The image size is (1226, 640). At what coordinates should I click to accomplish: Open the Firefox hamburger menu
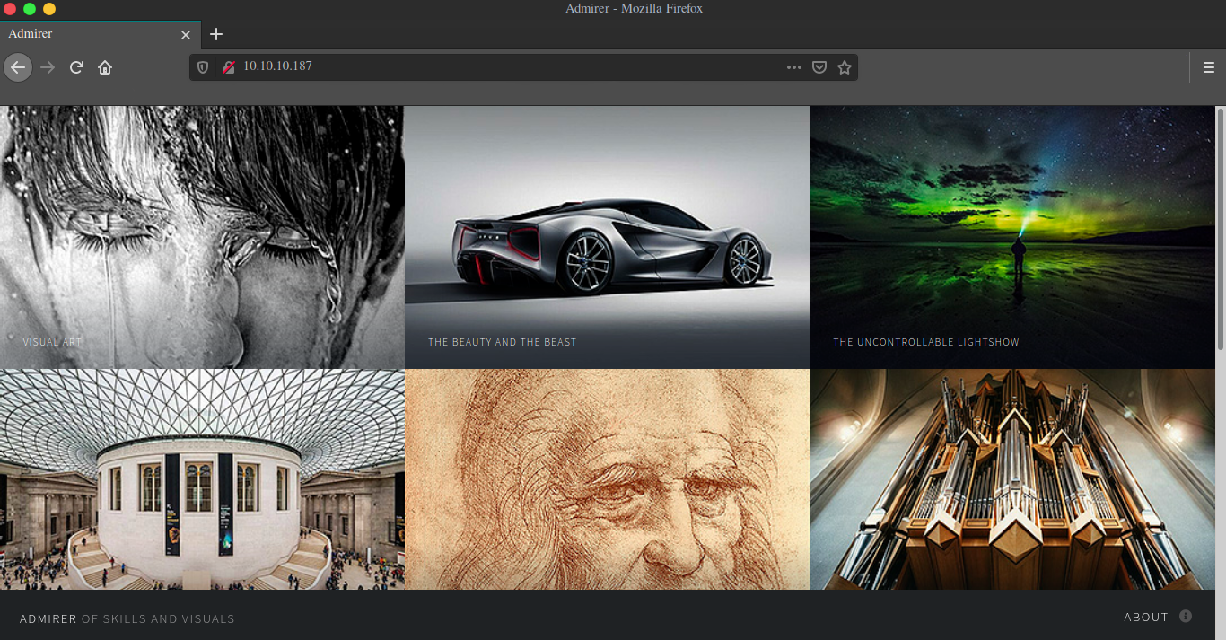[1209, 67]
